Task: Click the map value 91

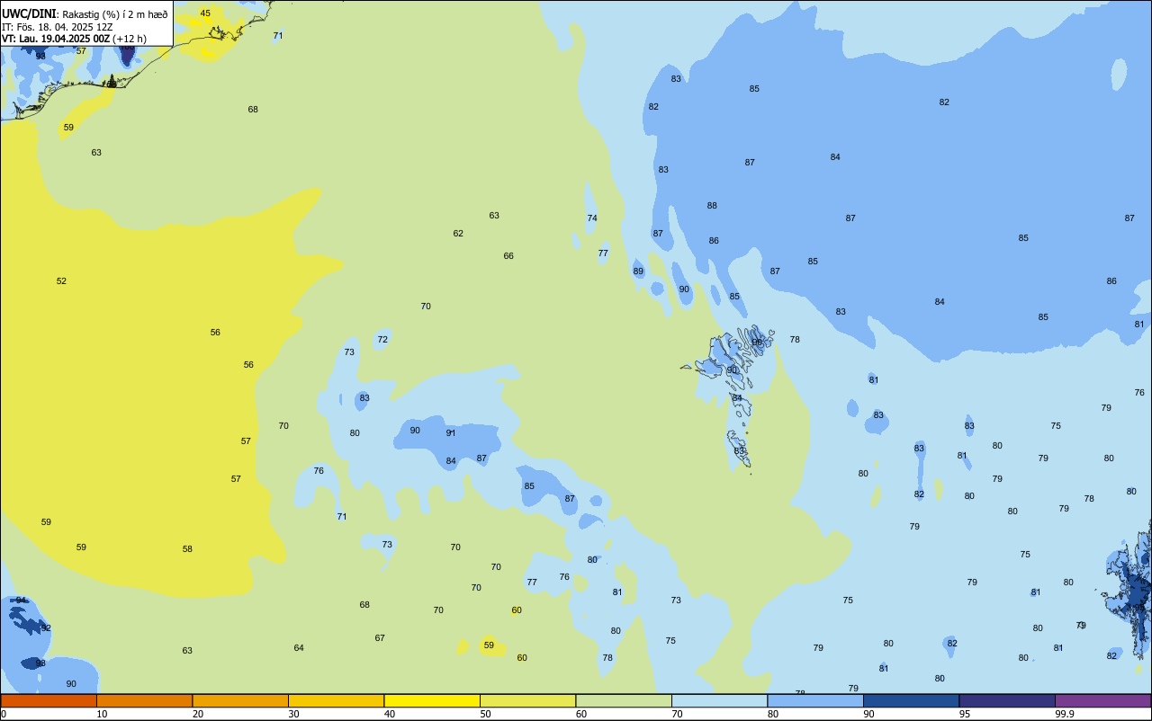Action: tap(451, 433)
